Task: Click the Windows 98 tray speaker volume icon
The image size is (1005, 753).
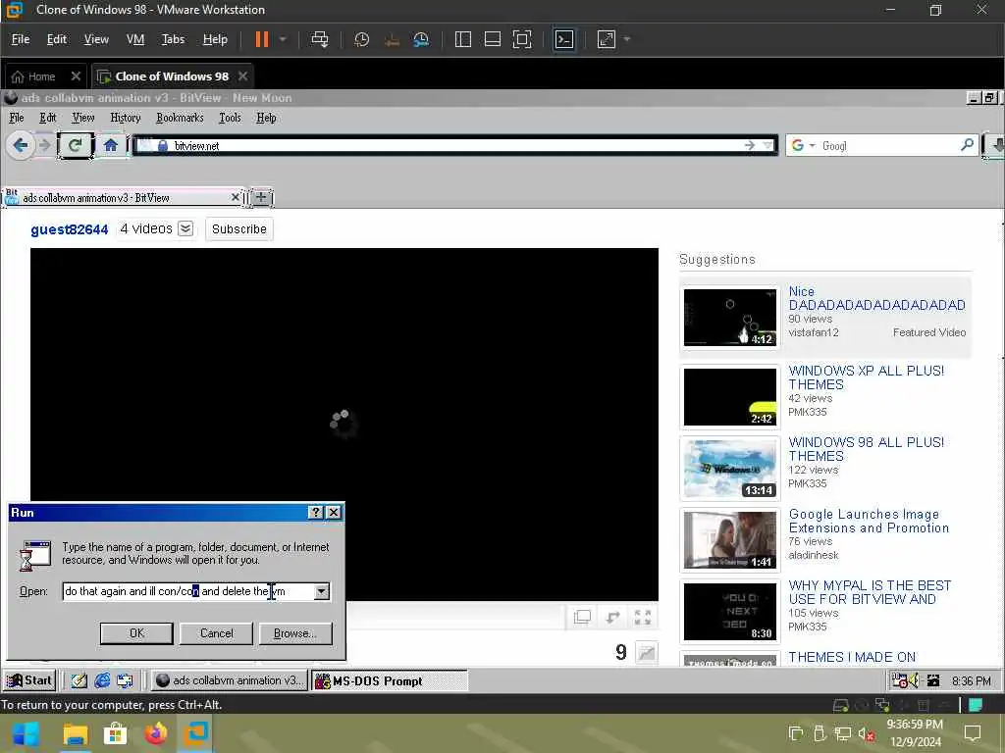Action: click(x=915, y=680)
